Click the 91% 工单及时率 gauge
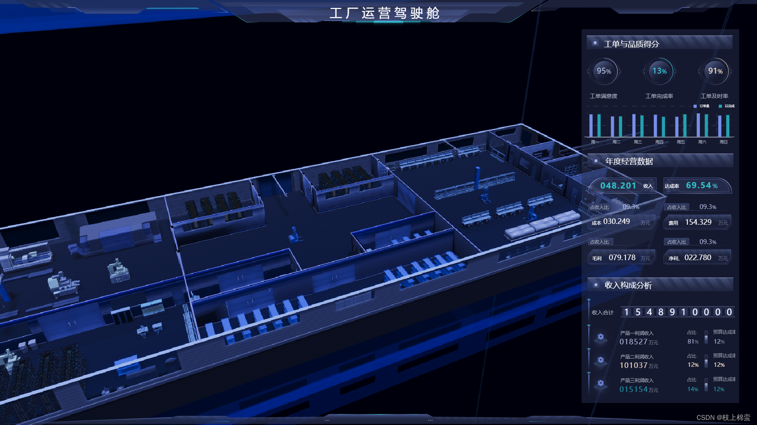 click(x=715, y=72)
